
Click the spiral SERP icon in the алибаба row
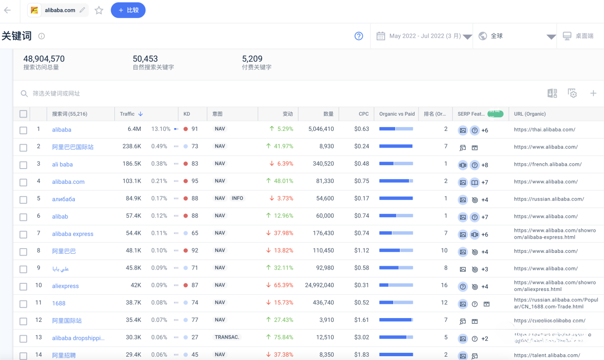point(475,200)
